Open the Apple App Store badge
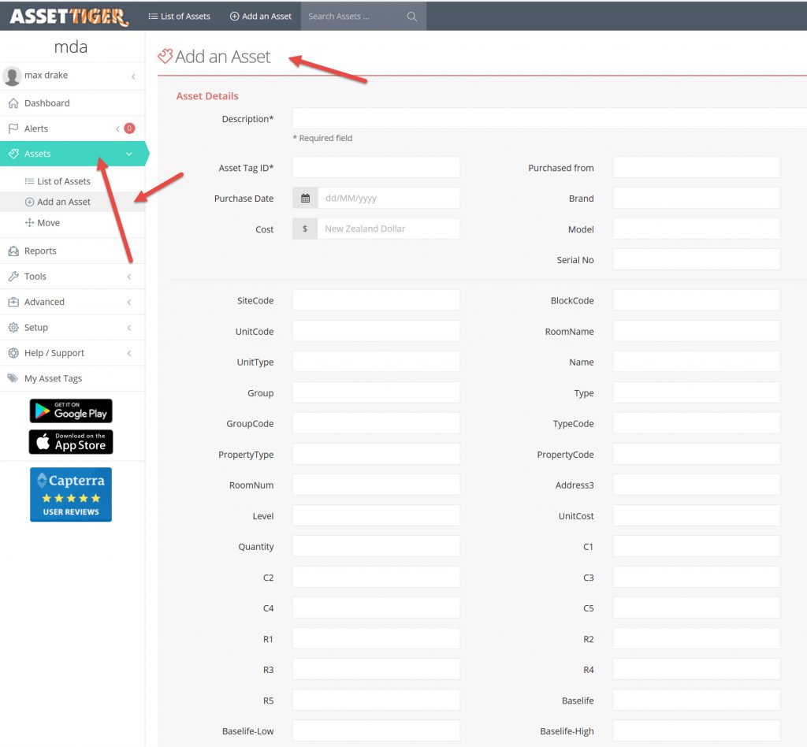The width and height of the screenshot is (807, 747). coord(71,442)
